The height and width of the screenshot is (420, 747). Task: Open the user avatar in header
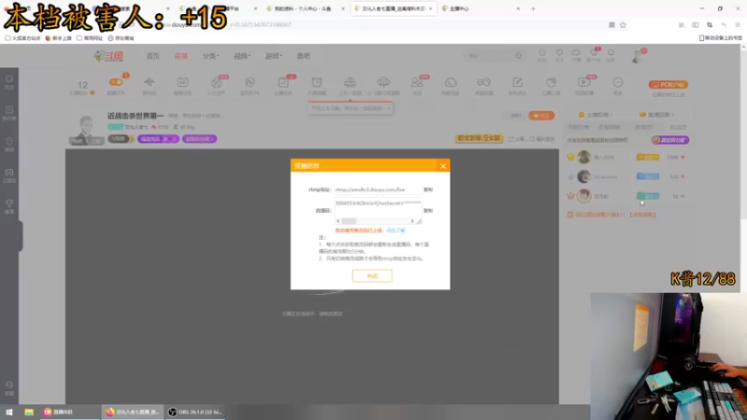point(637,57)
